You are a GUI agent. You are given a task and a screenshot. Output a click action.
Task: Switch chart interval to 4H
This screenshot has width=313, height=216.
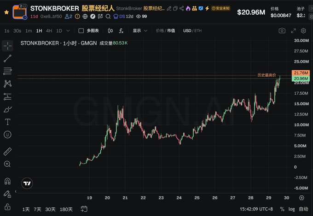click(49, 31)
